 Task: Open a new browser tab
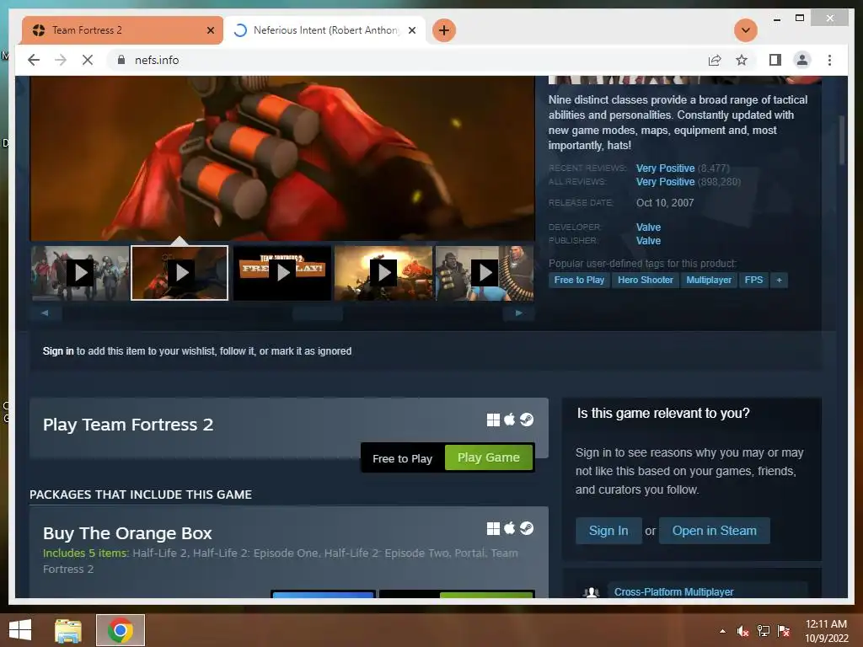point(444,30)
